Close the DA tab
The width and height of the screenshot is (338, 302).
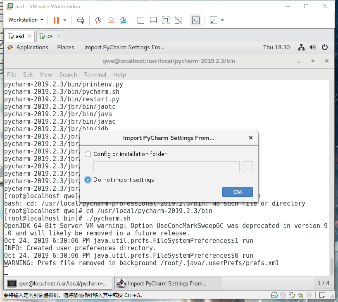click(x=59, y=36)
